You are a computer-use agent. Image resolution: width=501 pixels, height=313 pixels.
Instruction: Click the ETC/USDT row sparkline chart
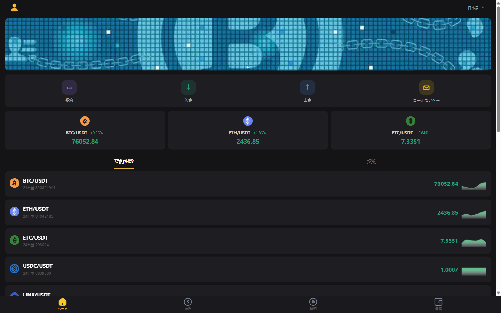(474, 243)
